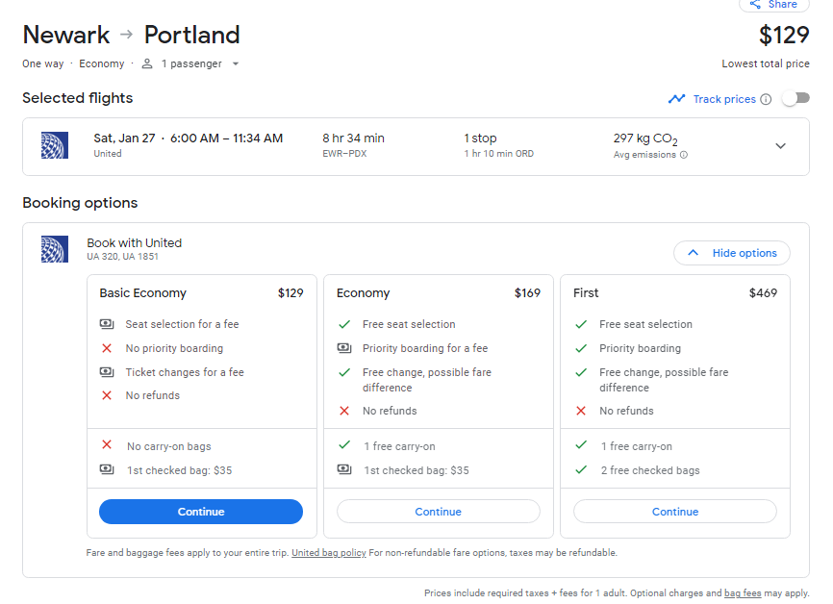Click the Economy cabin class label
Viewport: 833px width, 604px height.
pos(102,63)
